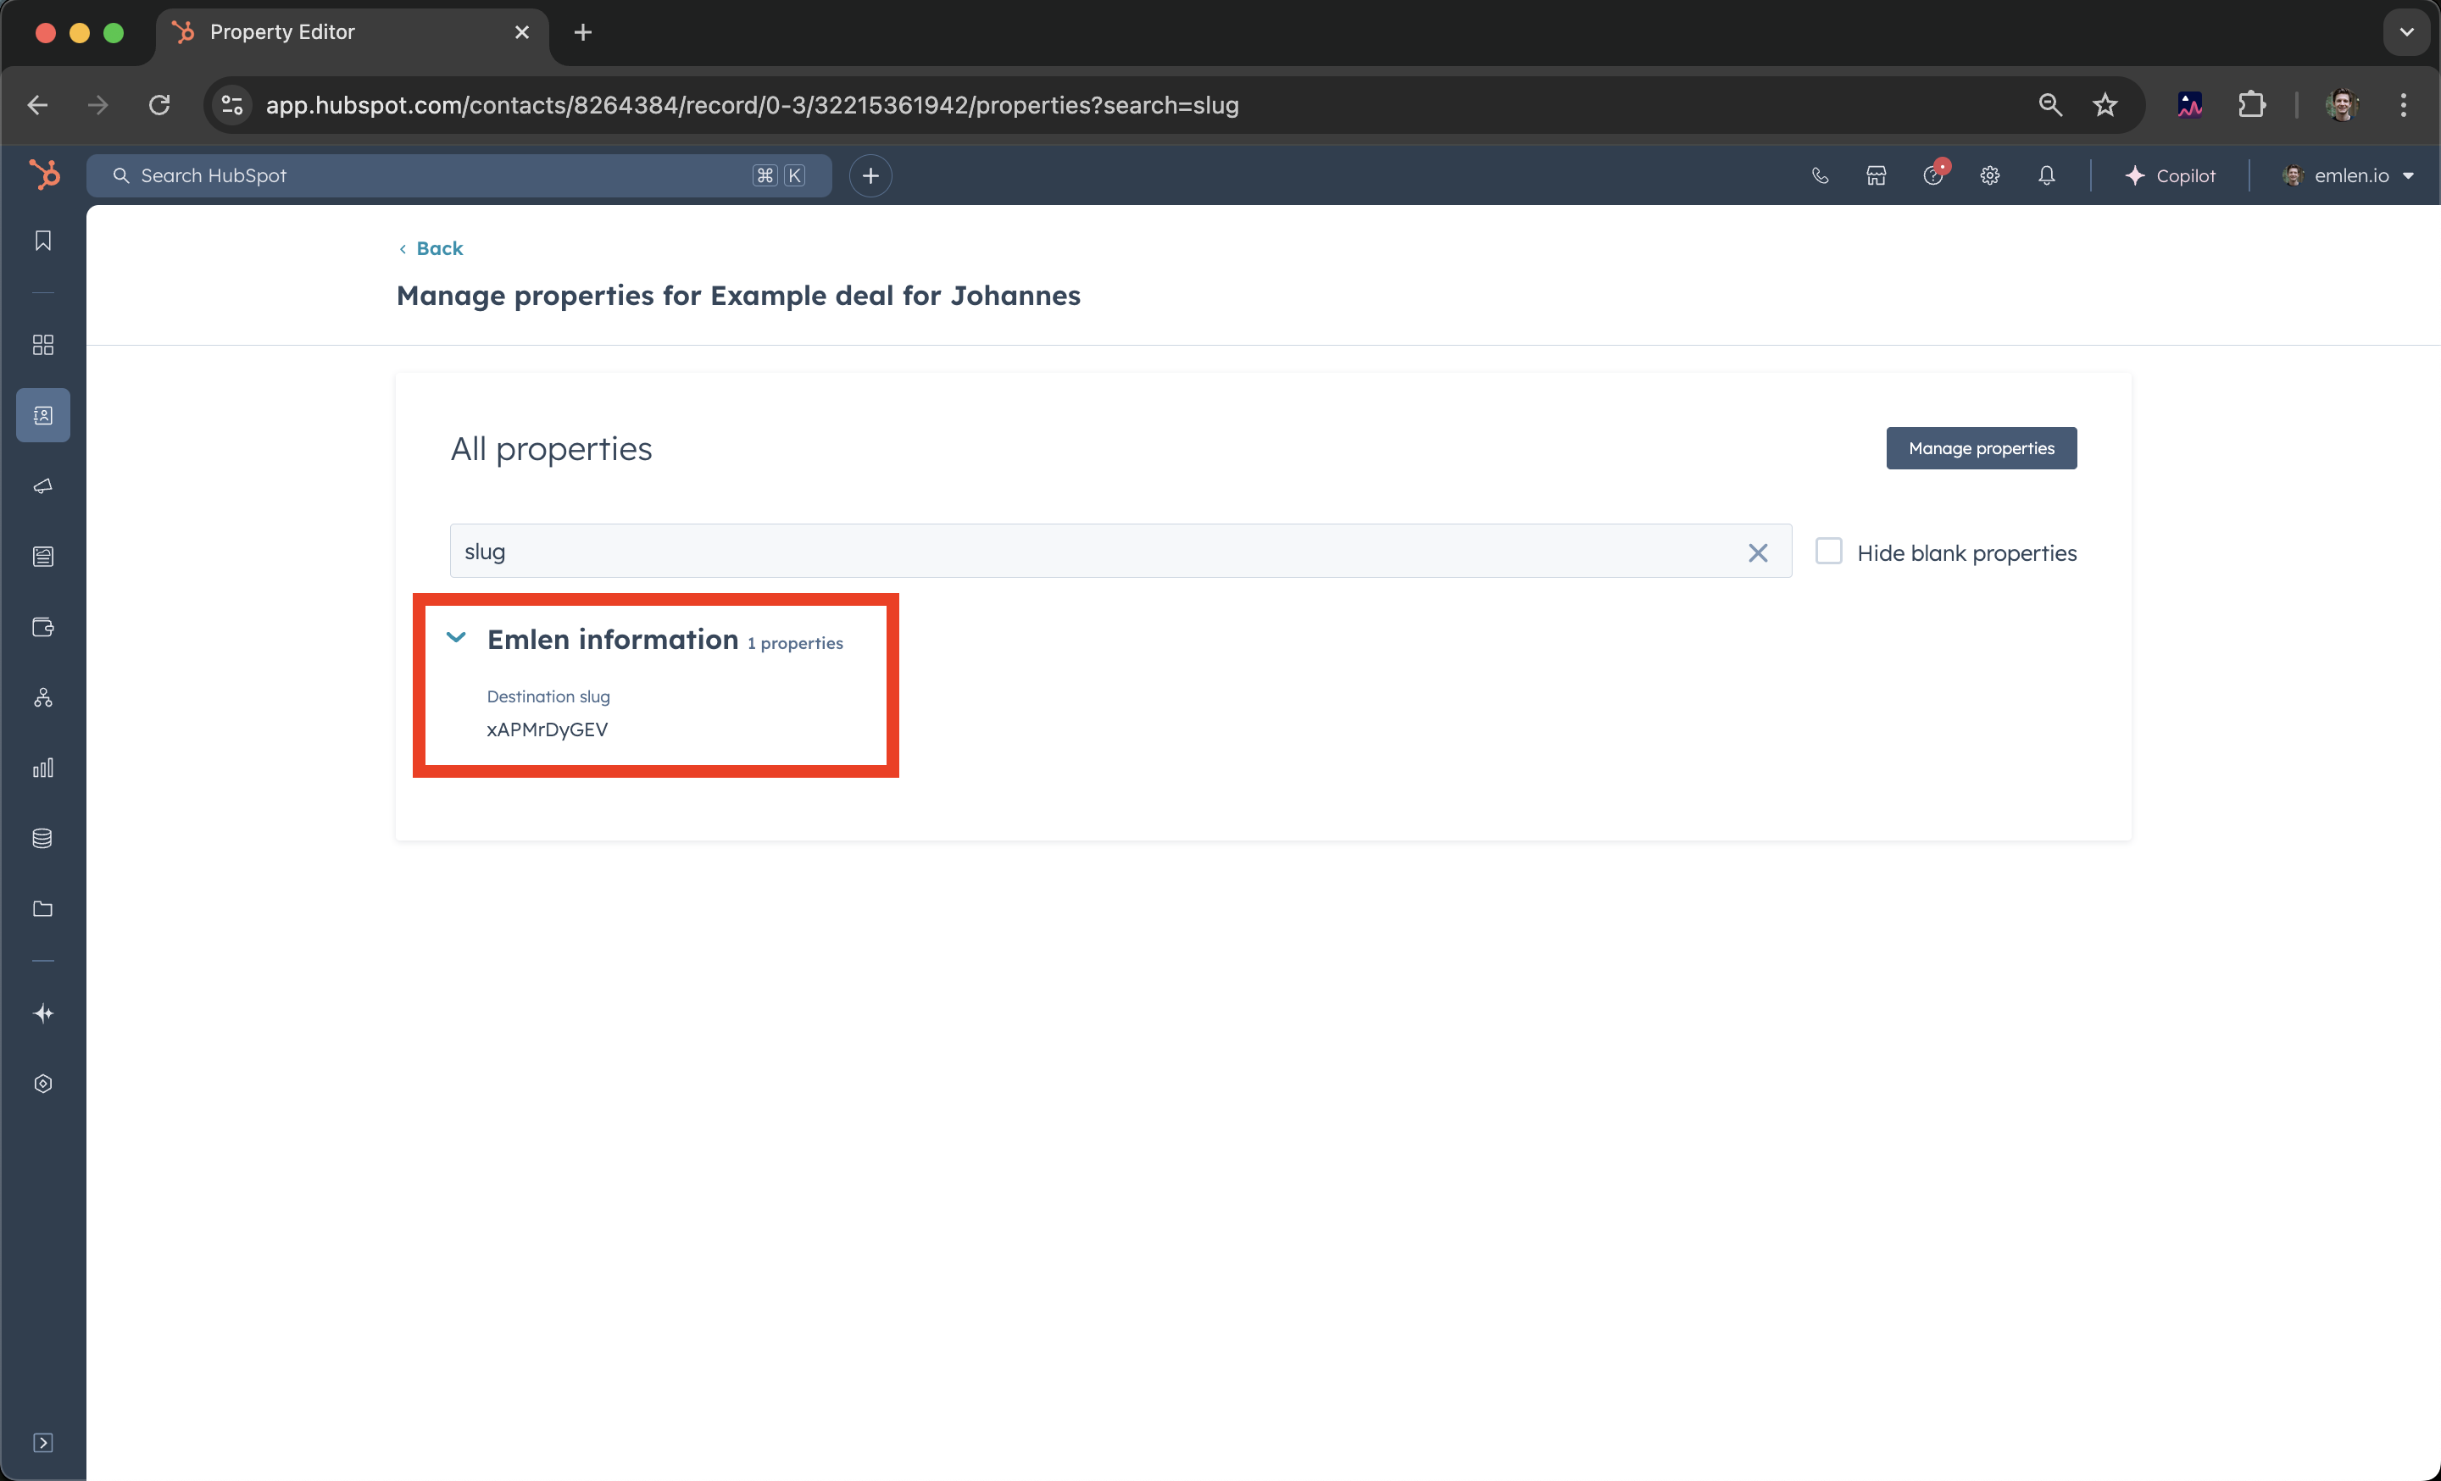Clear the slug search with X

[x=1758, y=552]
